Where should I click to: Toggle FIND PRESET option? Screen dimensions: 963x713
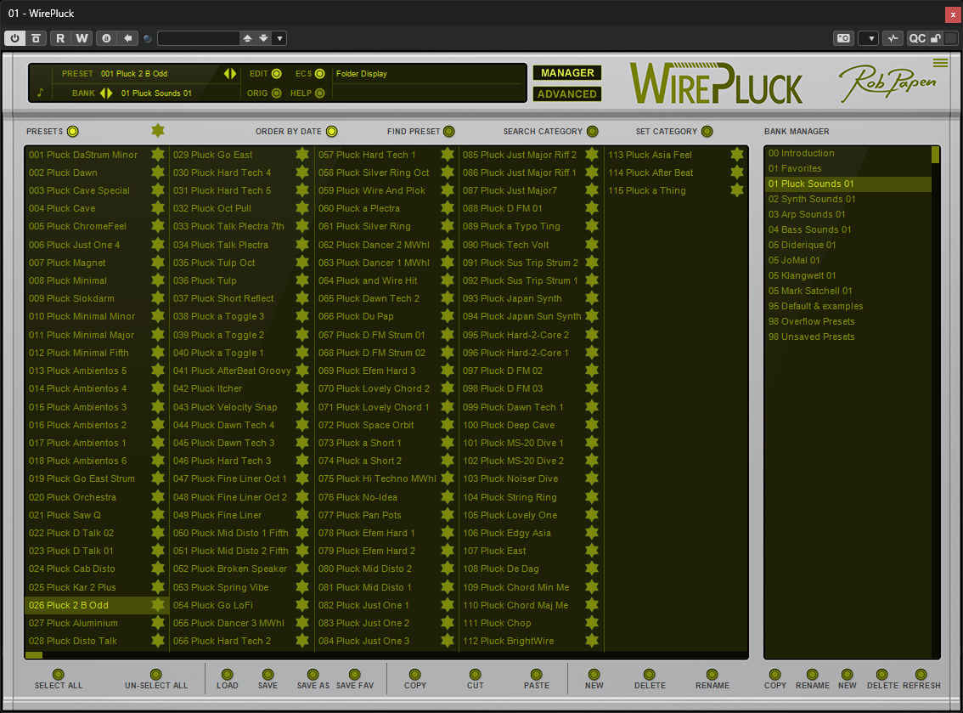coord(449,131)
